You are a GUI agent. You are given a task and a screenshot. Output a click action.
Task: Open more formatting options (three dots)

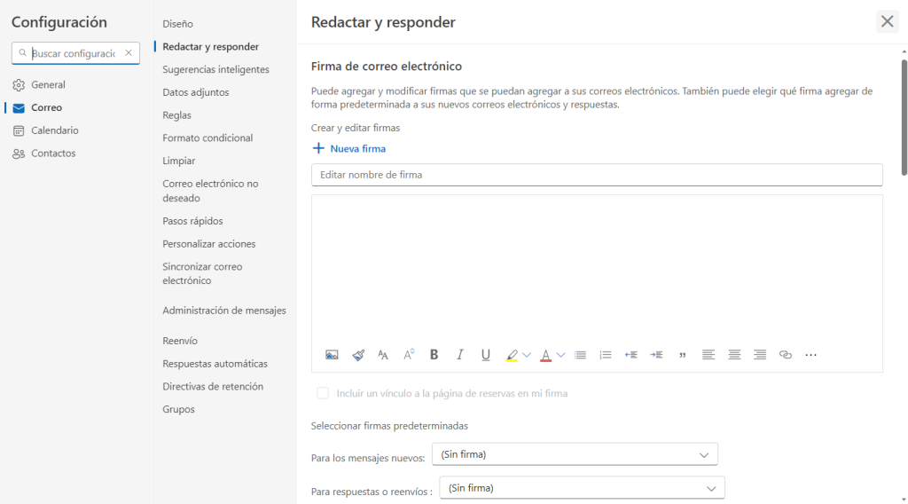pos(810,355)
